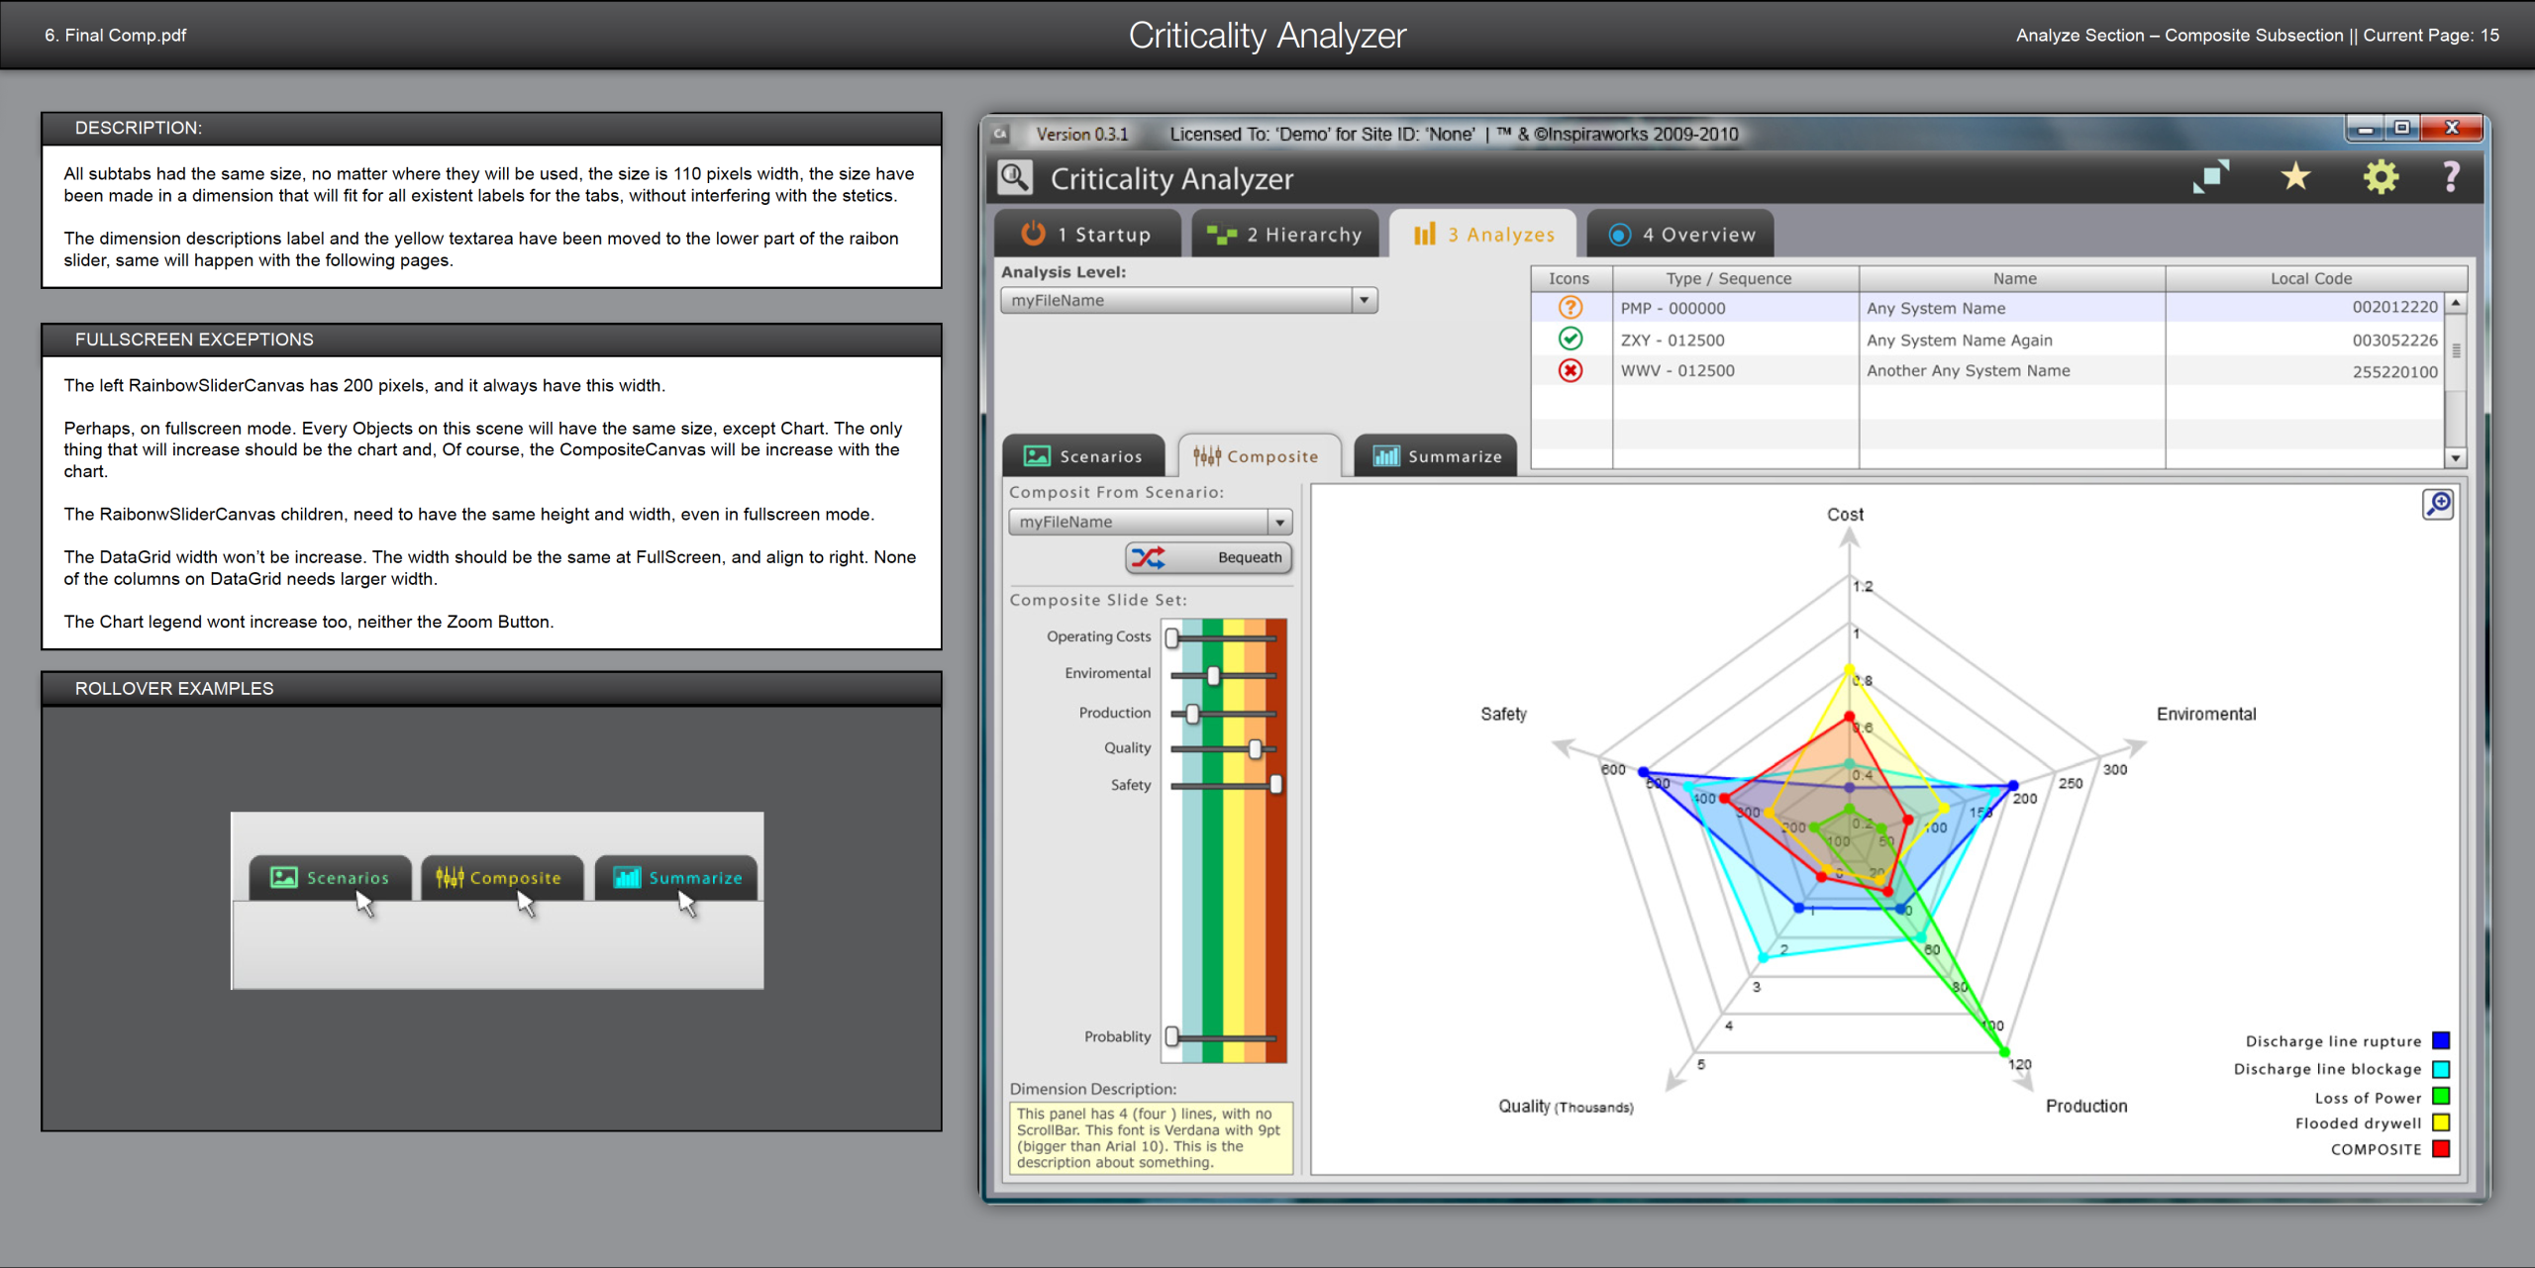2535x1268 pixels.
Task: Click the table scrollbar up arrow
Action: [x=2456, y=303]
